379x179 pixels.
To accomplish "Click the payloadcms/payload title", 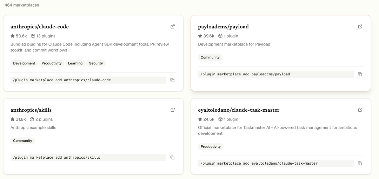I will (x=223, y=27).
